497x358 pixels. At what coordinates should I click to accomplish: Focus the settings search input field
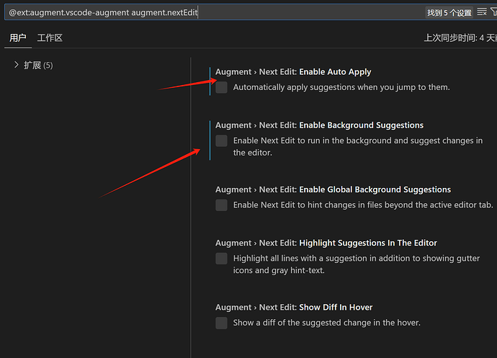(215, 12)
